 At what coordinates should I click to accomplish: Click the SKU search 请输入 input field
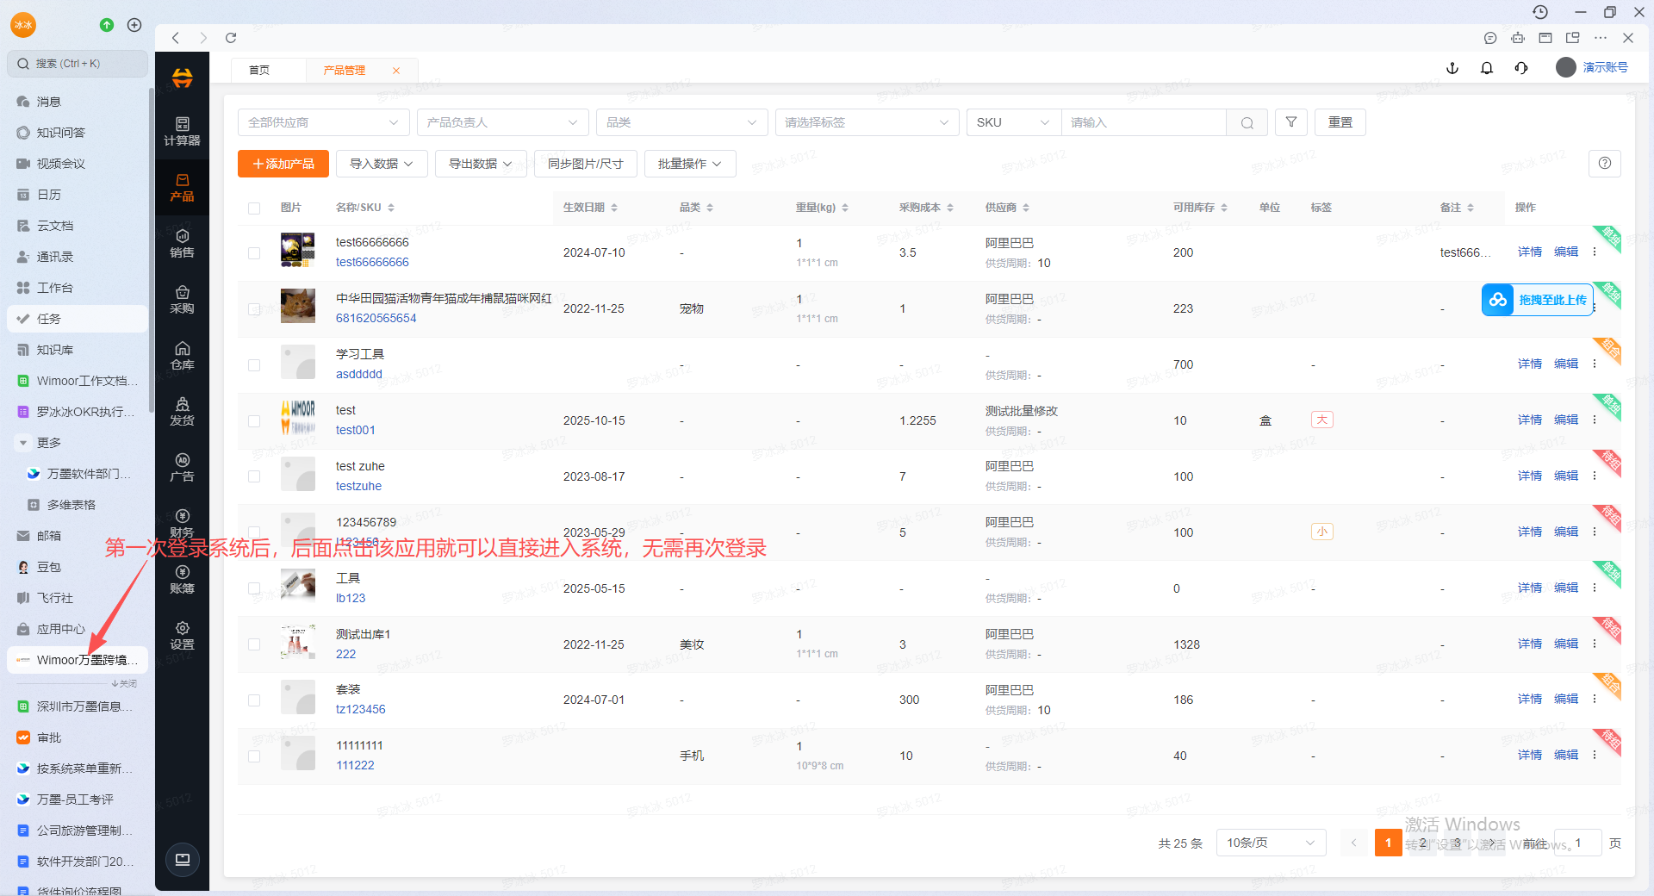[x=1142, y=122]
